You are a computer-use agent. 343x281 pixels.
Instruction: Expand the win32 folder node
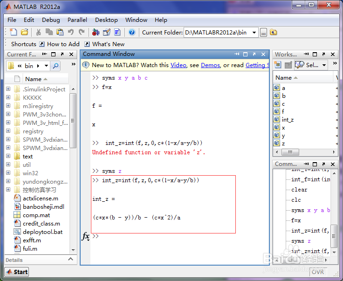pos(8,173)
